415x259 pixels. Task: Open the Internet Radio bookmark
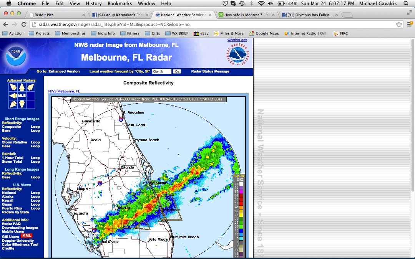click(306, 33)
